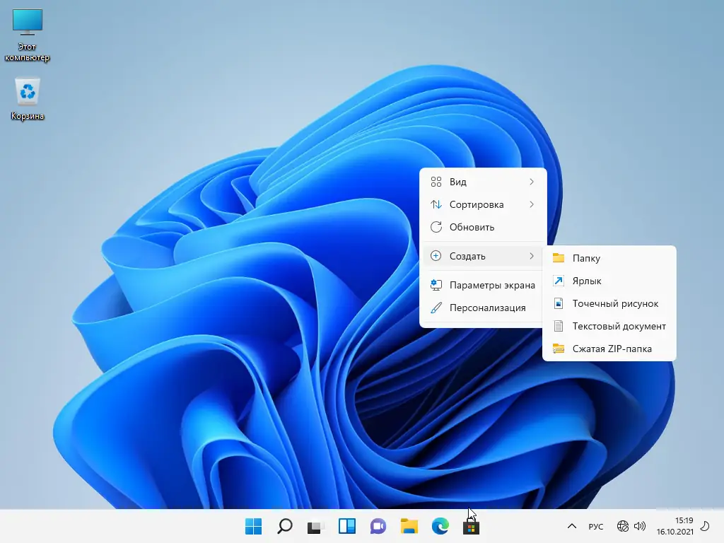This screenshot has width=724, height=543.
Task: Open the Widgets panel icon
Action: 346,526
